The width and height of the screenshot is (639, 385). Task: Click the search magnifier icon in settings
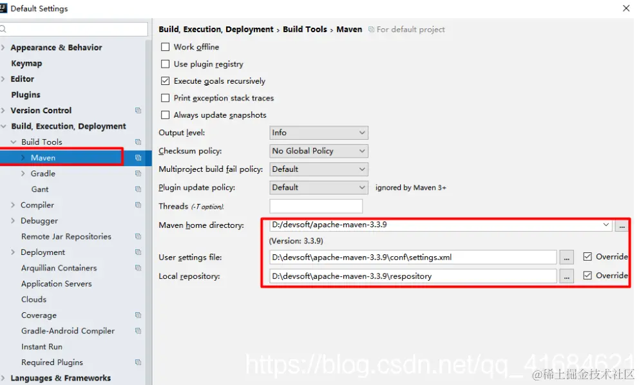tap(3, 29)
